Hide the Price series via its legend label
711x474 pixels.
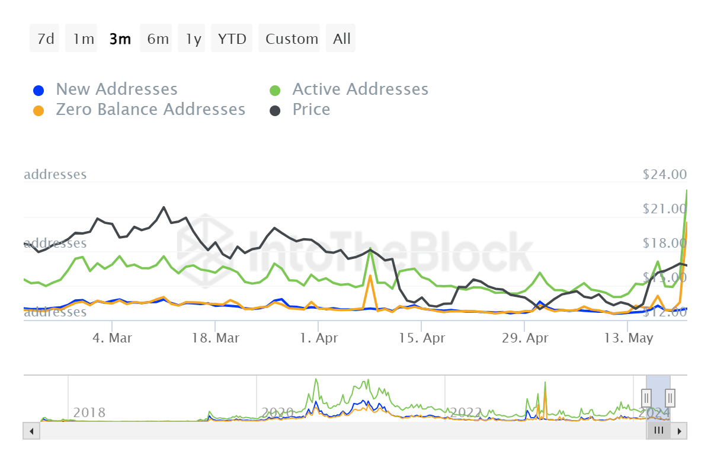pos(310,109)
